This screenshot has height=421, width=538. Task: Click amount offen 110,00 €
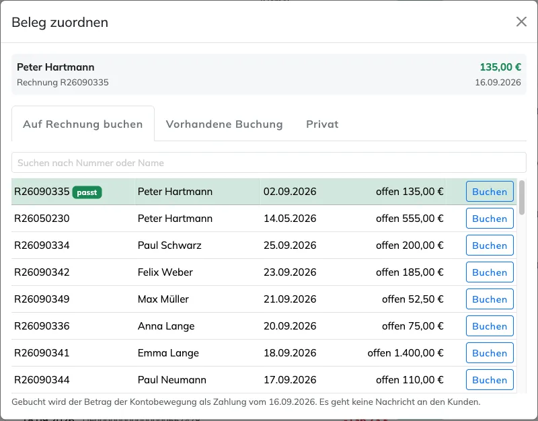pos(410,380)
